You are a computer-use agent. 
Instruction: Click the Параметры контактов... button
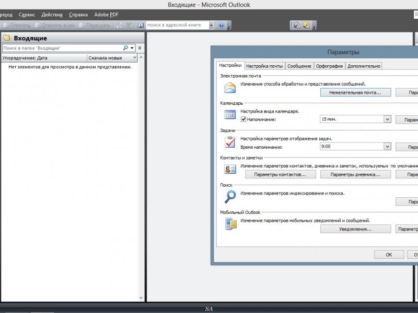281,175
